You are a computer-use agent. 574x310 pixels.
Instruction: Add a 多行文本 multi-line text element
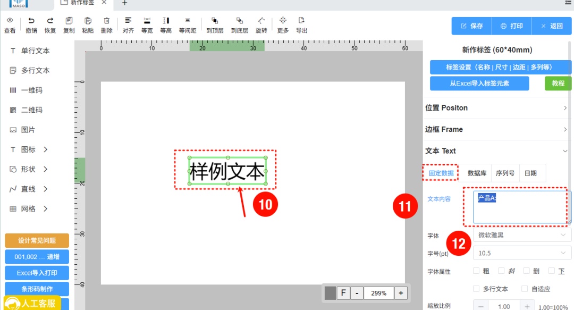pyautogui.click(x=29, y=70)
